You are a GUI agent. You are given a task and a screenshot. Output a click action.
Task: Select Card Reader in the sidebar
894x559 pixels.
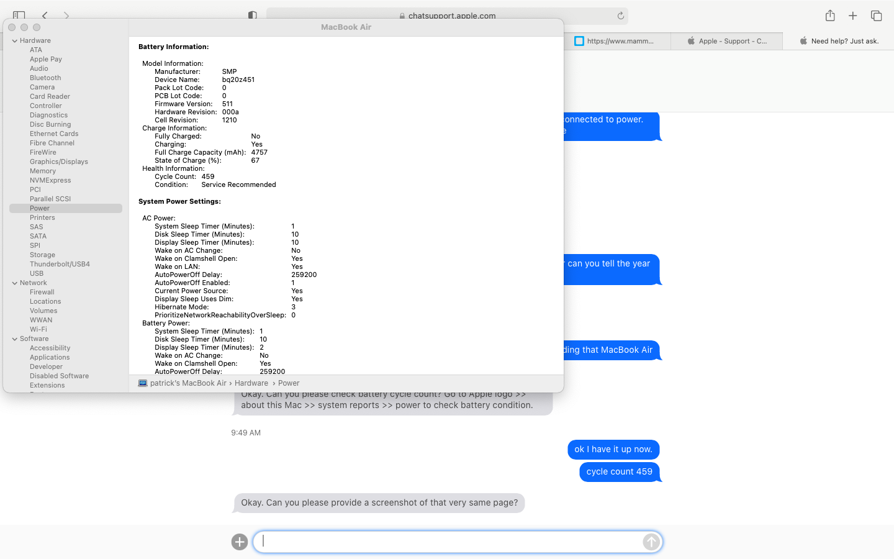tap(50, 97)
